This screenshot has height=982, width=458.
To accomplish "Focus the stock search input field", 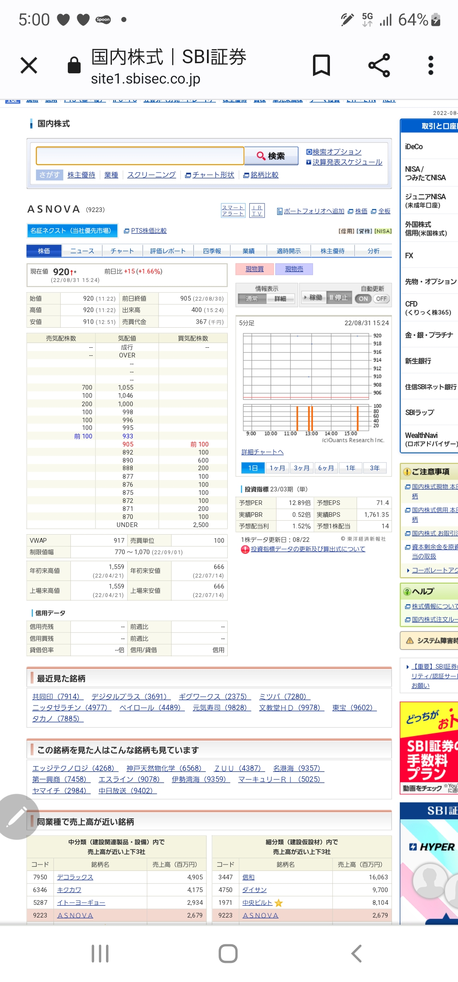I will 140,156.
